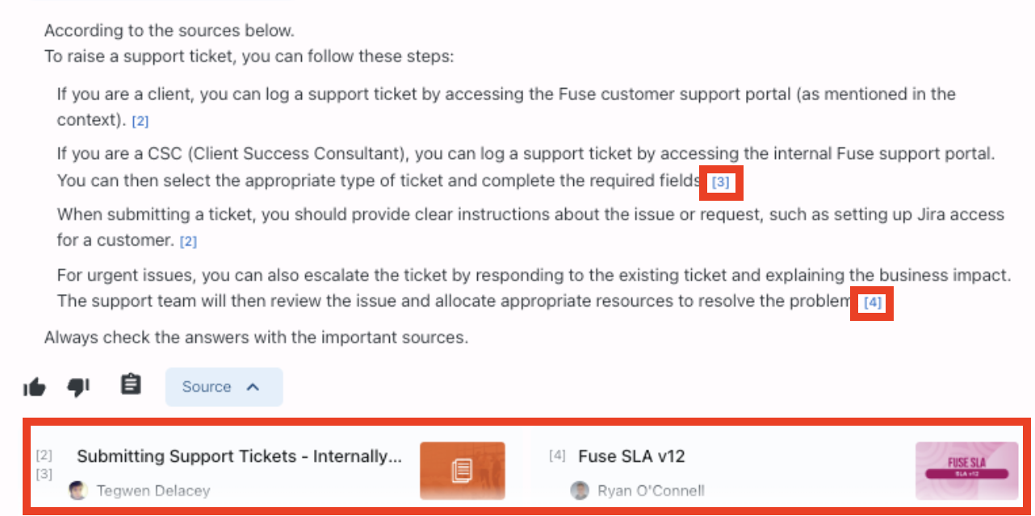Click the thumbs up feedback icon
Screen dimensions: 1035x516
point(35,388)
